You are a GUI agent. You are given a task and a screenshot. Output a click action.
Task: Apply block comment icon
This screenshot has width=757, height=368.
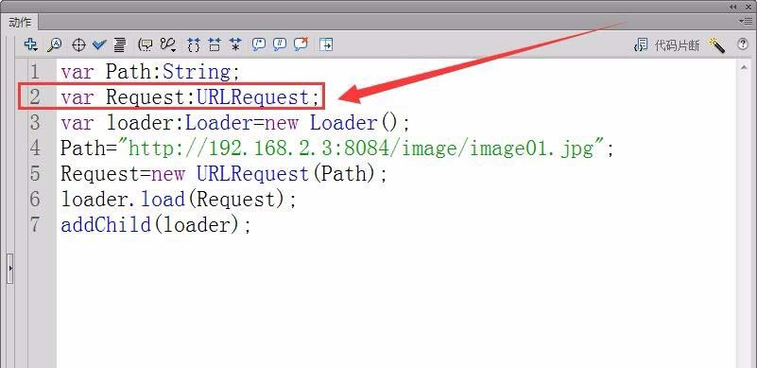point(259,45)
